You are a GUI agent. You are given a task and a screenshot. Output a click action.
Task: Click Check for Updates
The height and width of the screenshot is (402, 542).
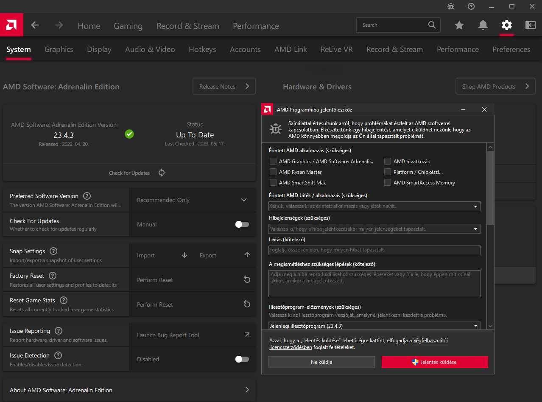pyautogui.click(x=129, y=173)
